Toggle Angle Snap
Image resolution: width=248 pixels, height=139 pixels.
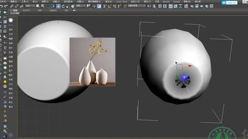tap(110, 6)
